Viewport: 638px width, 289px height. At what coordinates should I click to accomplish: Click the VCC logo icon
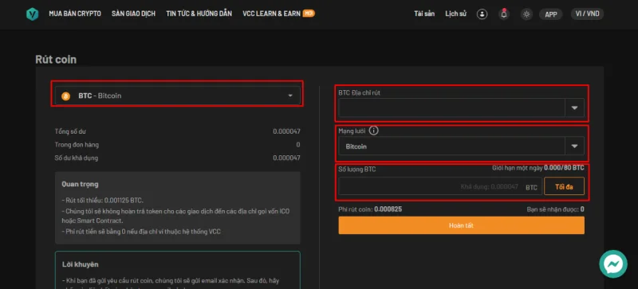click(x=32, y=14)
